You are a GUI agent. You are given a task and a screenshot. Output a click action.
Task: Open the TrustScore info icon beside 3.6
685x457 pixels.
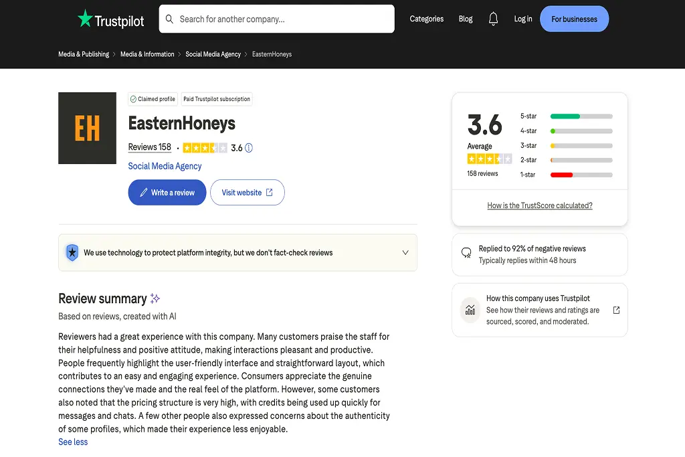pyautogui.click(x=248, y=148)
